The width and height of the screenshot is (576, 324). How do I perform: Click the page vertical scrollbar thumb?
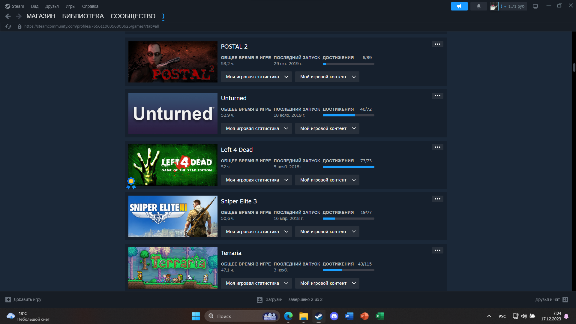(x=574, y=67)
